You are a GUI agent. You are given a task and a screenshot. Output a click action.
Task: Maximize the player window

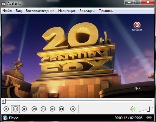click(x=137, y=2)
